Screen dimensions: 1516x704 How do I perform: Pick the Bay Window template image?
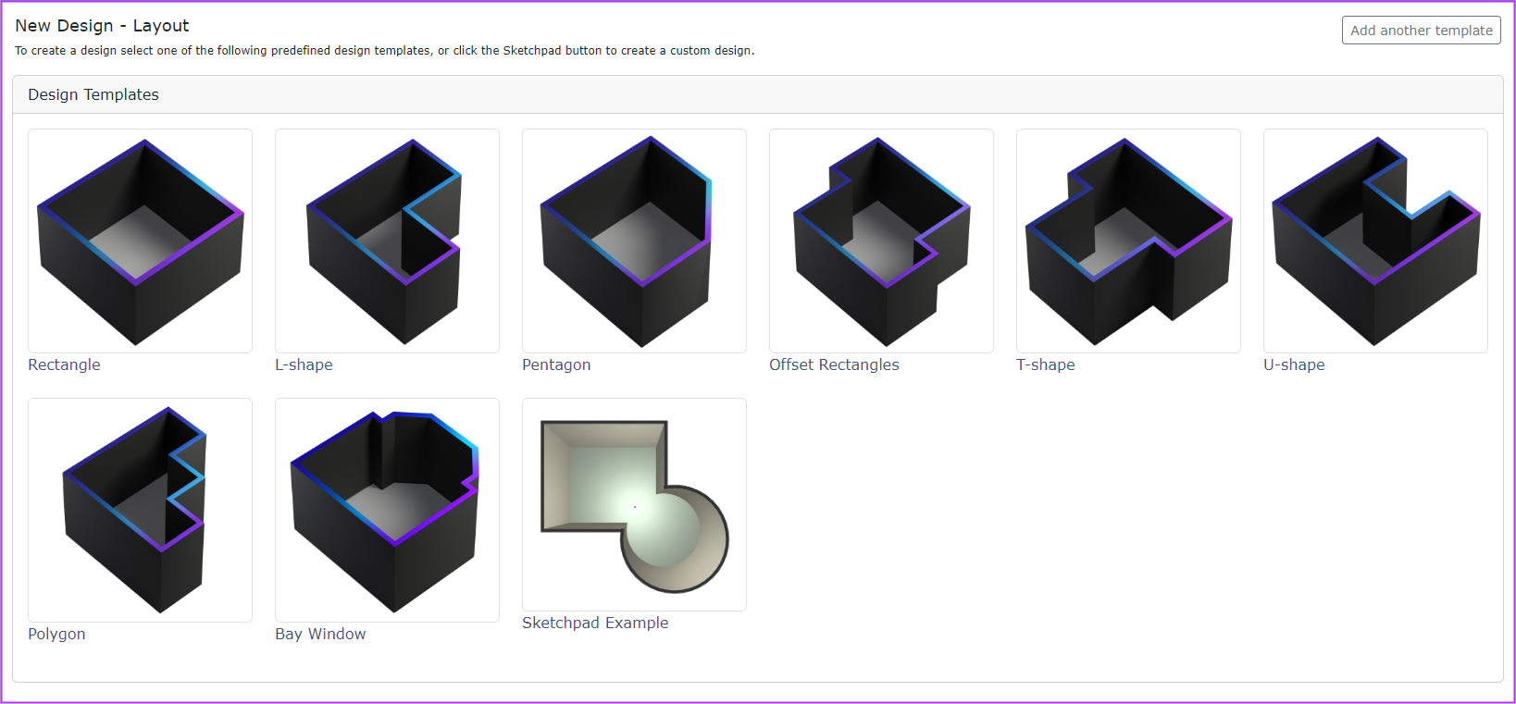[x=387, y=510]
